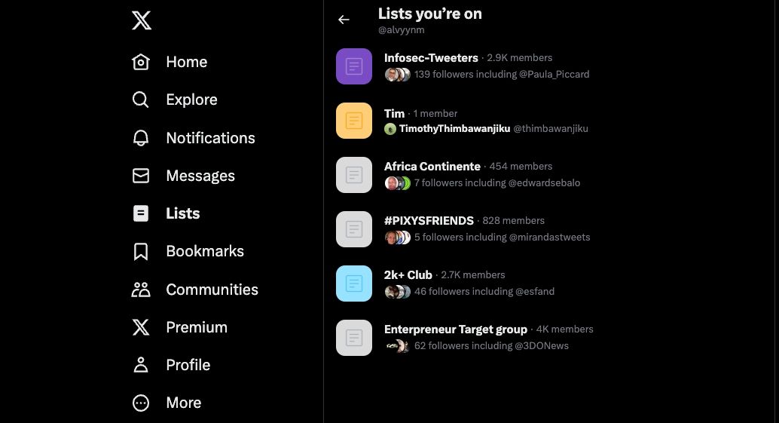Click the Messages envelope icon

click(141, 176)
